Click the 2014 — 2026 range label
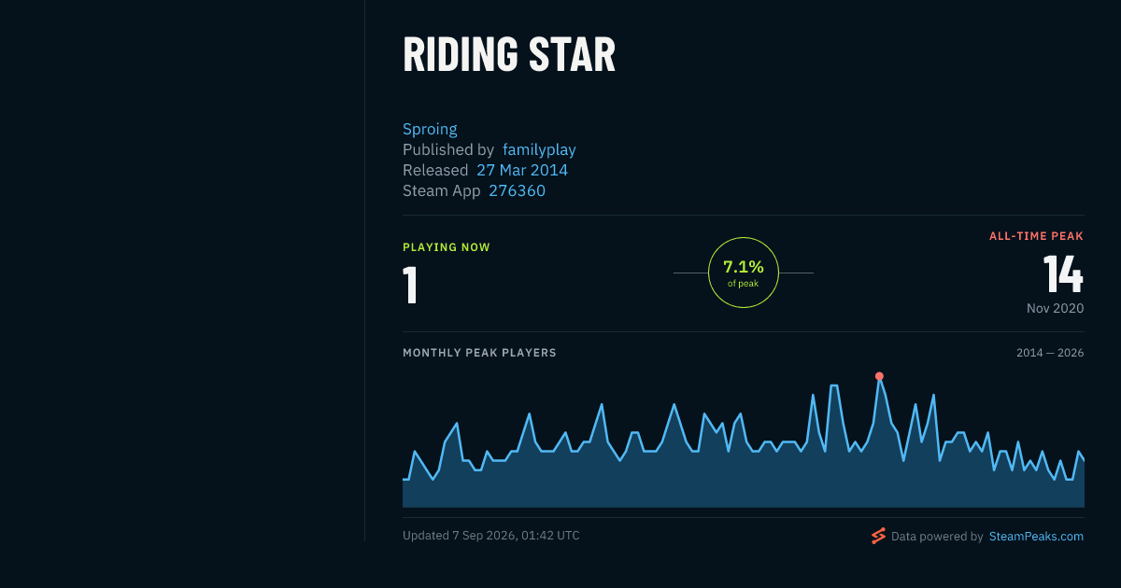Viewport: 1121px width, 588px height. (1050, 353)
